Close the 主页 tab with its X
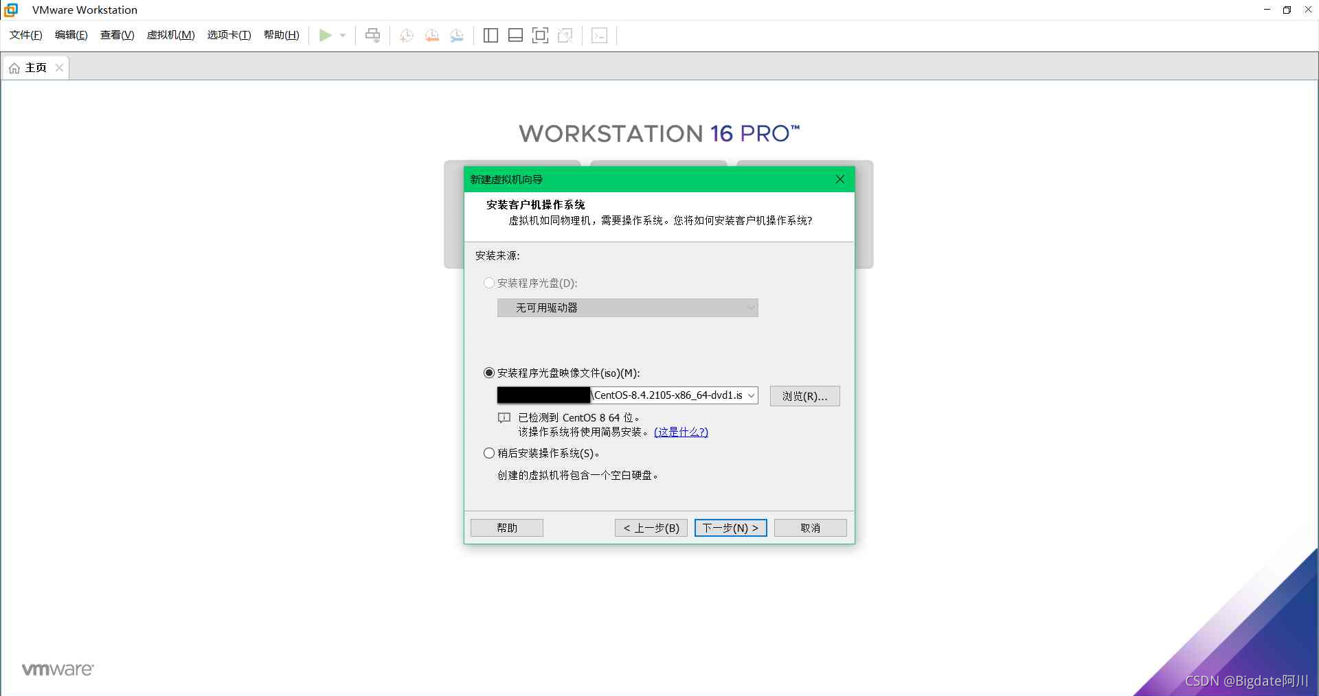1319x696 pixels. click(59, 67)
